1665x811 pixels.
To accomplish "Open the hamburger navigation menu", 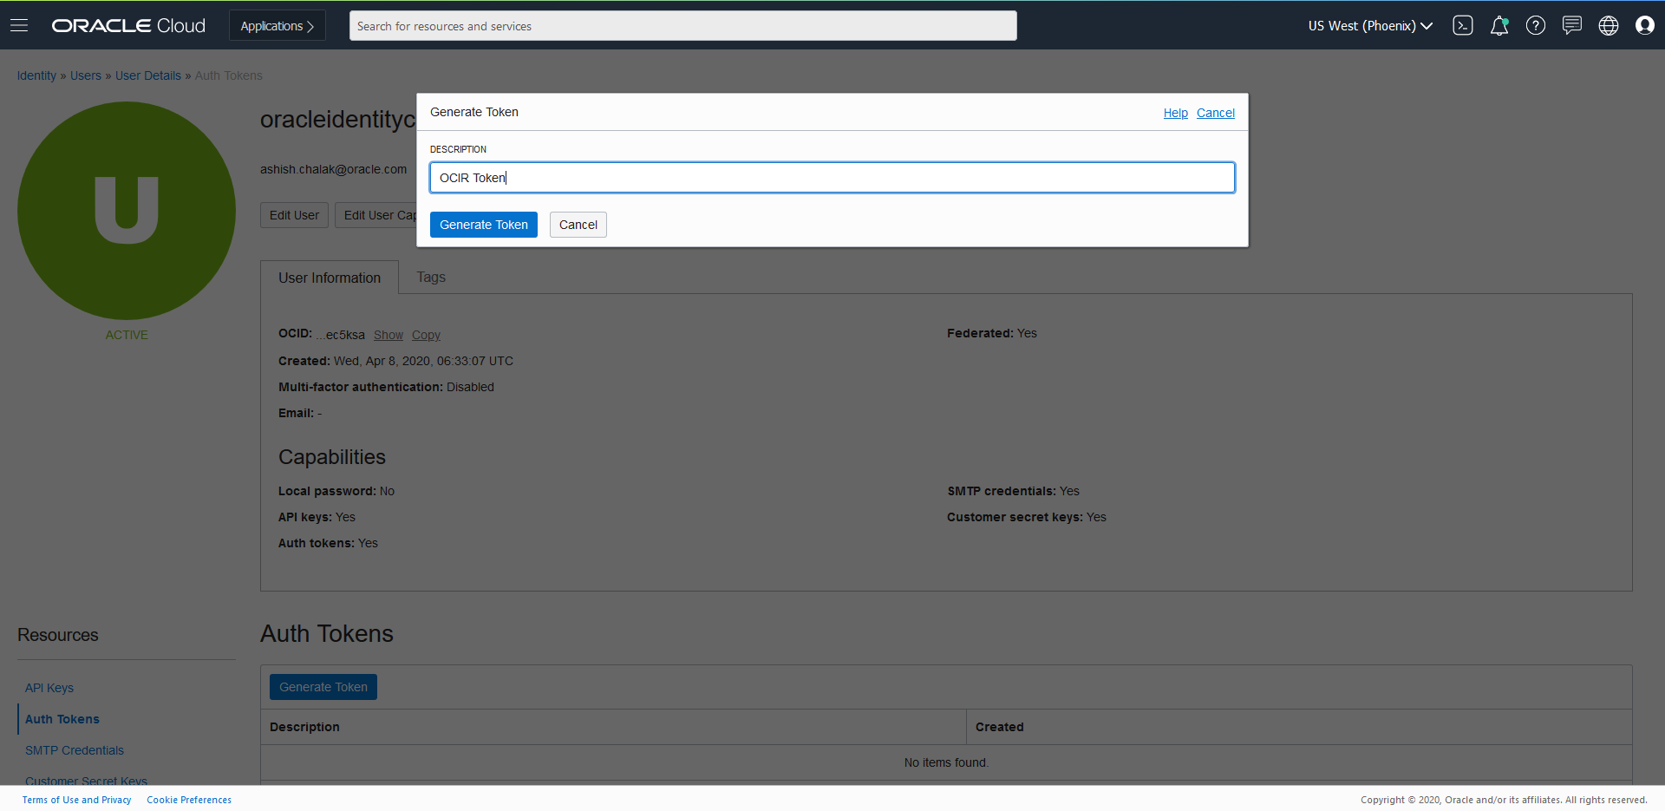I will pyautogui.click(x=19, y=25).
